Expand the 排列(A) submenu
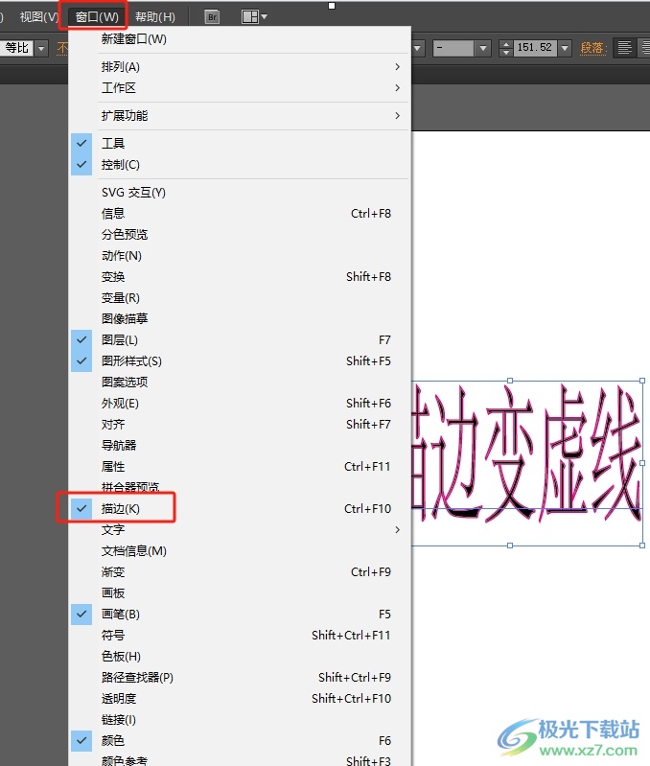Image resolution: width=650 pixels, height=766 pixels. click(240, 67)
